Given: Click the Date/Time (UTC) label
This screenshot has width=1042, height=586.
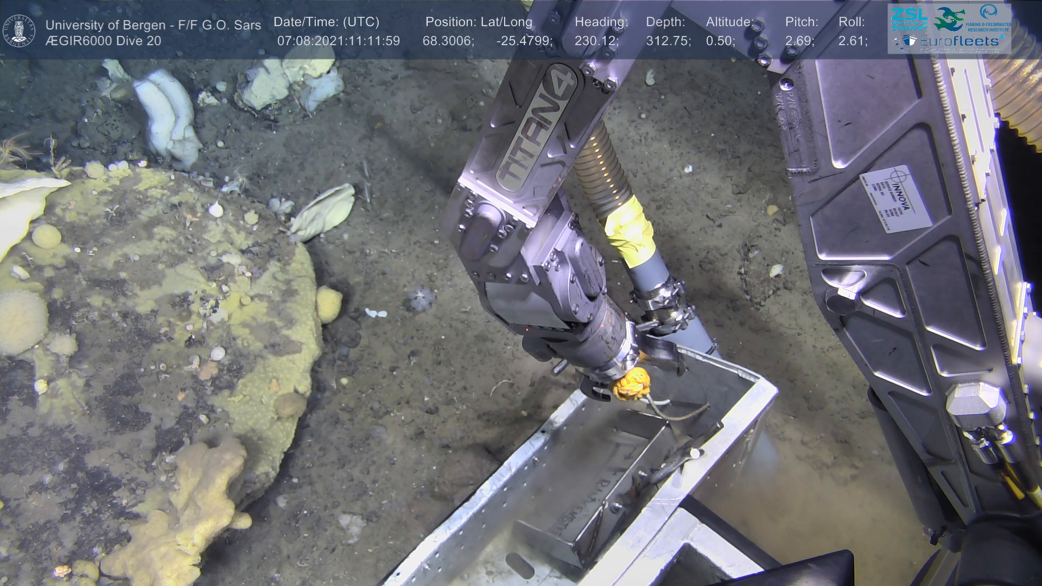Looking at the screenshot, I should pyautogui.click(x=326, y=22).
